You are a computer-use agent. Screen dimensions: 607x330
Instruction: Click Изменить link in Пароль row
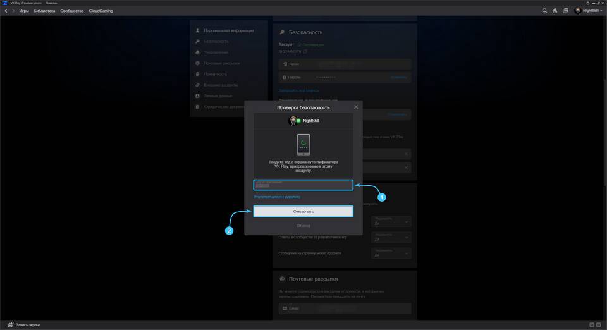[x=399, y=77]
